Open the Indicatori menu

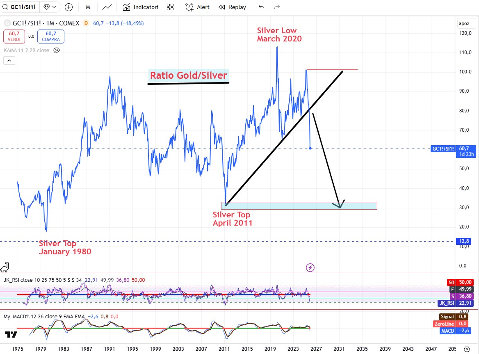coord(141,7)
